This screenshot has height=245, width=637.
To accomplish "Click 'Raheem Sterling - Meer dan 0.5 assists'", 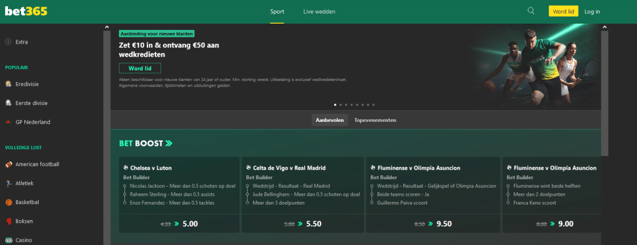I will pos(173,194).
